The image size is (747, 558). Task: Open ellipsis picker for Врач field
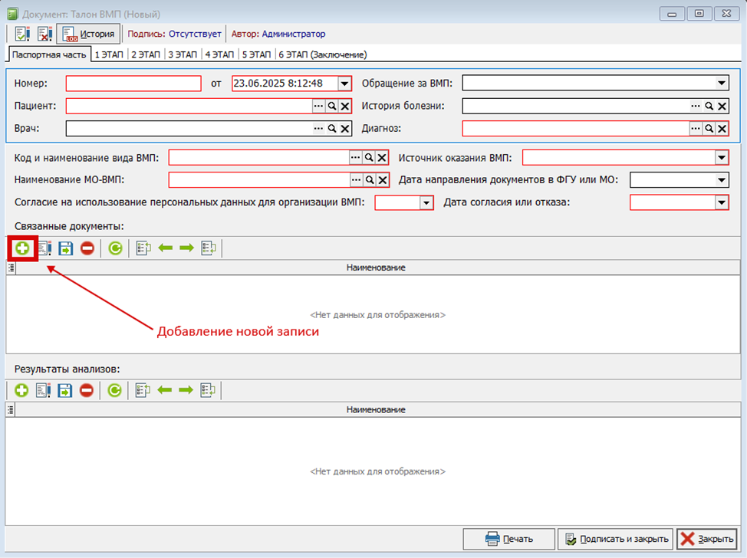pos(318,129)
